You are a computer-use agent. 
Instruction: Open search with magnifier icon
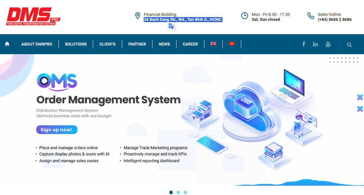[x=349, y=45]
